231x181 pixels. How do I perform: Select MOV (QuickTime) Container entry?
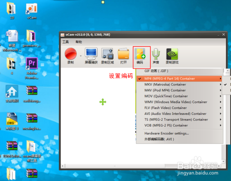[x=179, y=96]
